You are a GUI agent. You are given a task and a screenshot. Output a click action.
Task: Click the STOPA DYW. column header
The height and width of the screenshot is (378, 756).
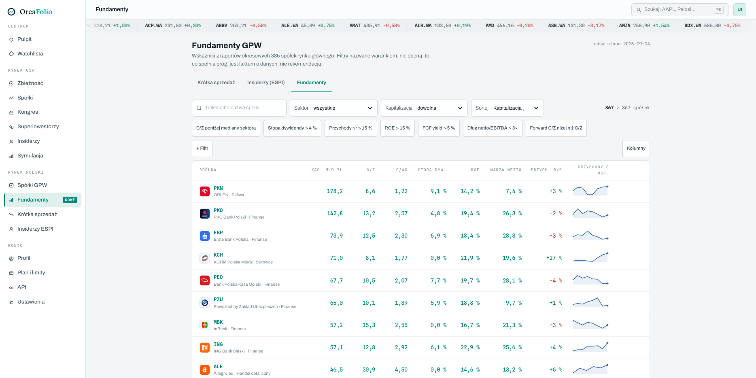coord(432,170)
